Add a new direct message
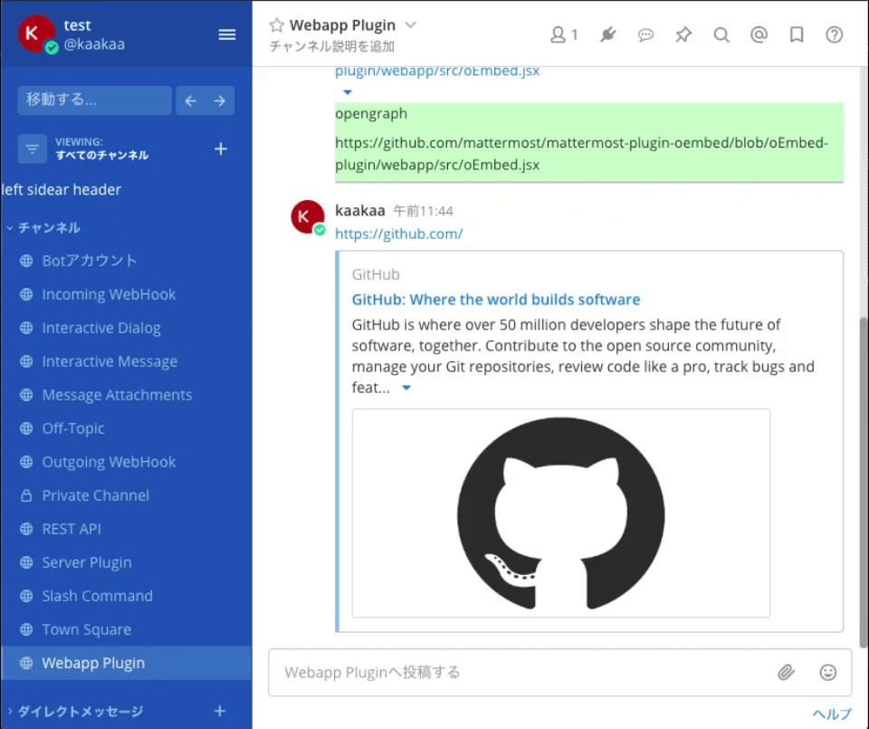 tap(220, 711)
